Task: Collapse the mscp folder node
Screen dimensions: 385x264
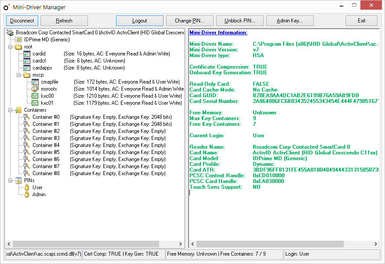Action: [x=18, y=75]
